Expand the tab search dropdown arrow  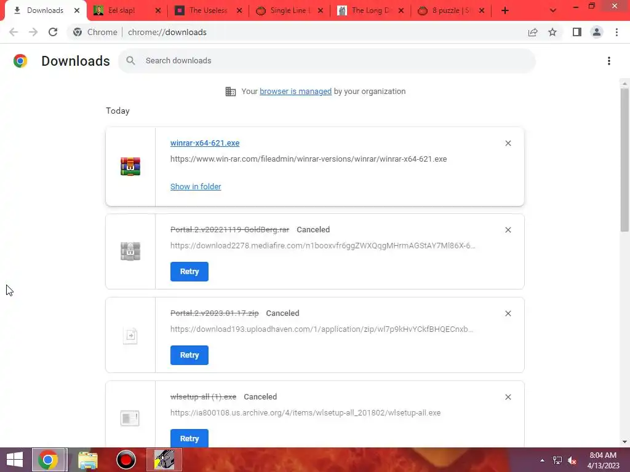pos(553,11)
